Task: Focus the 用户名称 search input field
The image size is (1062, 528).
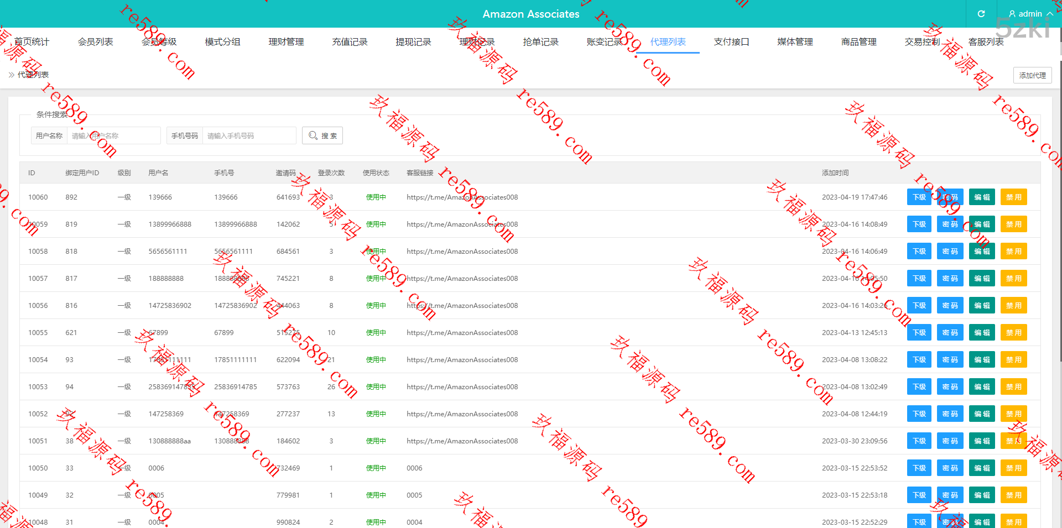Action: [113, 135]
